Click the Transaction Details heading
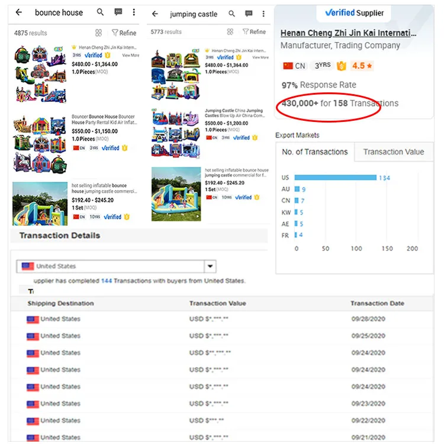Viewport: 444px width, 444px height. [x=60, y=236]
